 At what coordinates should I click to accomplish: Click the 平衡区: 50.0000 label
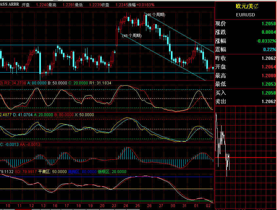52,172
